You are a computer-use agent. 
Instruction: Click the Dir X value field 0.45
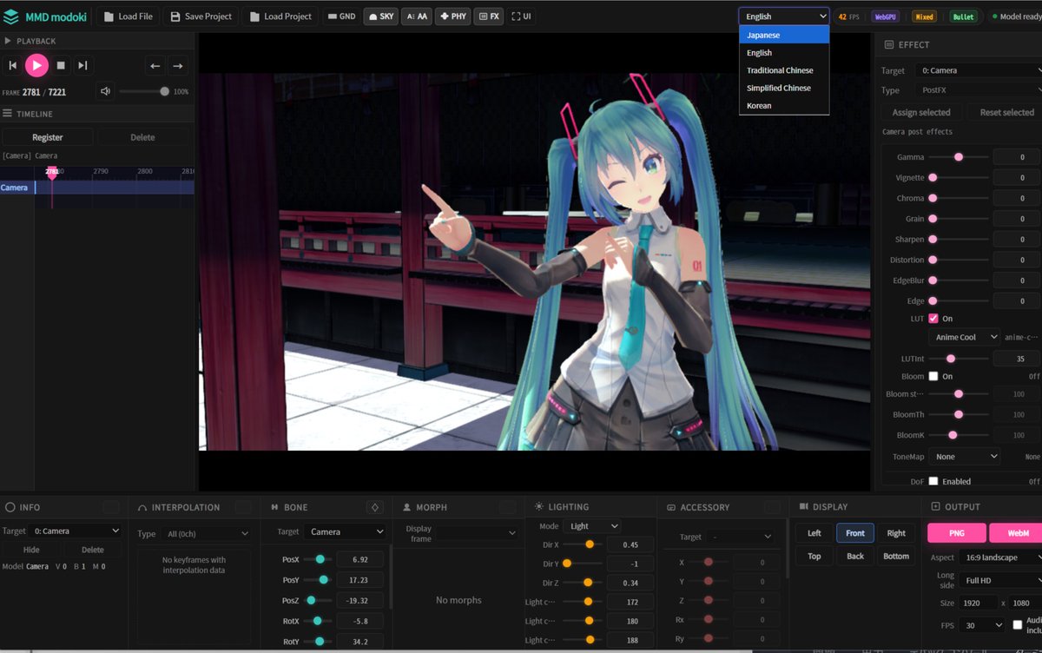[x=630, y=544]
